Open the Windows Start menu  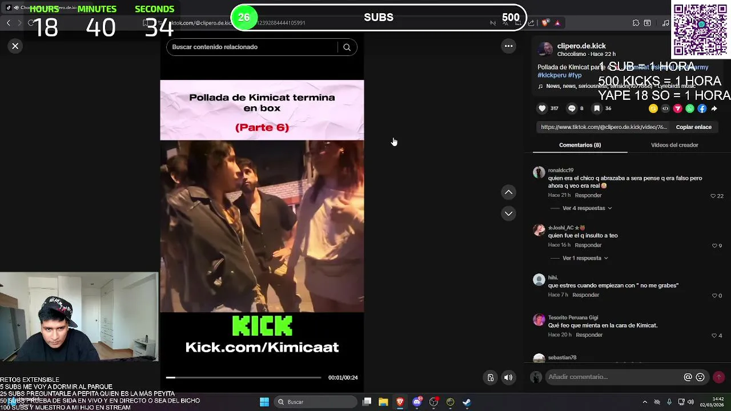(x=264, y=402)
